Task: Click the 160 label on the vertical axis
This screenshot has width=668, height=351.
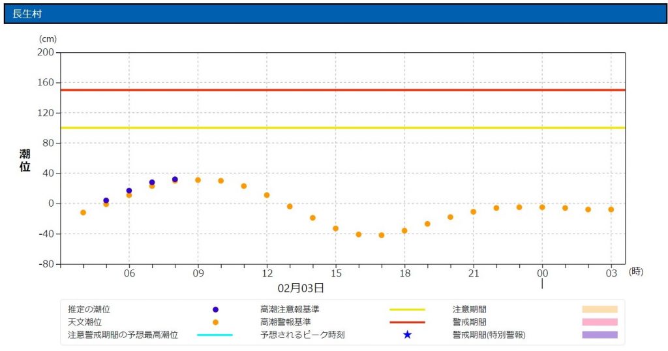Action: (46, 82)
